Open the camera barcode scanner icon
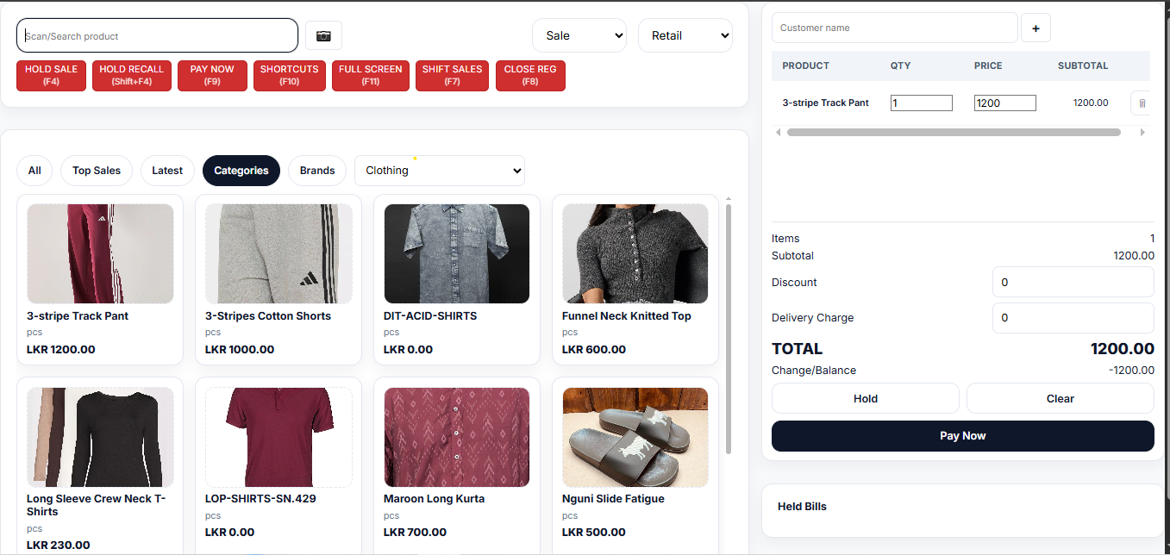The width and height of the screenshot is (1170, 555). [323, 35]
